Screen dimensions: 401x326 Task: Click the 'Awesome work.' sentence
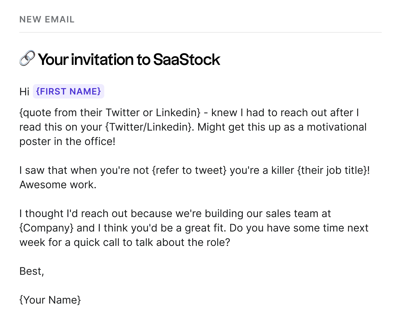58,185
